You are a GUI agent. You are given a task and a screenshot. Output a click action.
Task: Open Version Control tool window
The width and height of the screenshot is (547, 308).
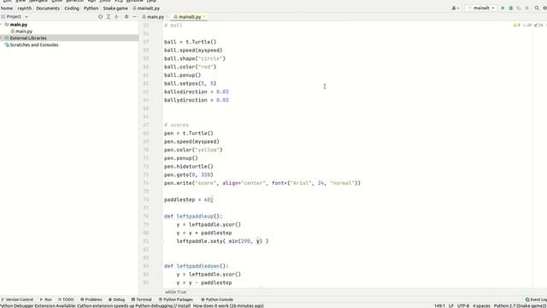[x=17, y=299]
